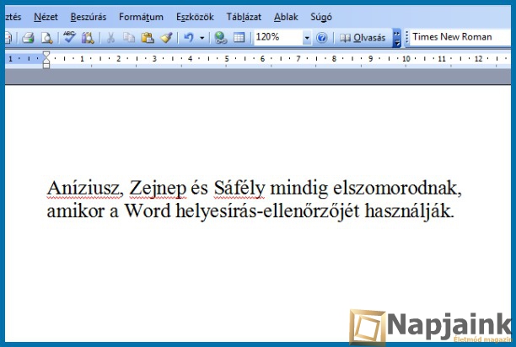Viewport: 516px width, 347px height.
Task: Expand the Undo history dropdown arrow
Action: (x=202, y=38)
